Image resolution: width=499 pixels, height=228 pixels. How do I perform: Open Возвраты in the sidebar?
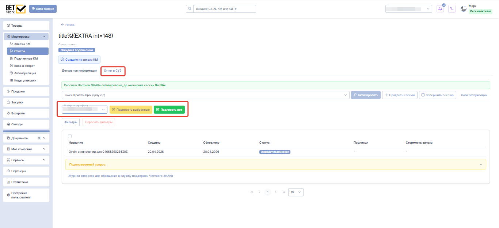26,113
